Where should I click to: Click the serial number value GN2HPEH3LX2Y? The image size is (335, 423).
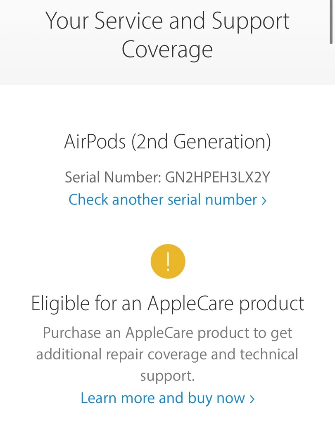(x=218, y=177)
